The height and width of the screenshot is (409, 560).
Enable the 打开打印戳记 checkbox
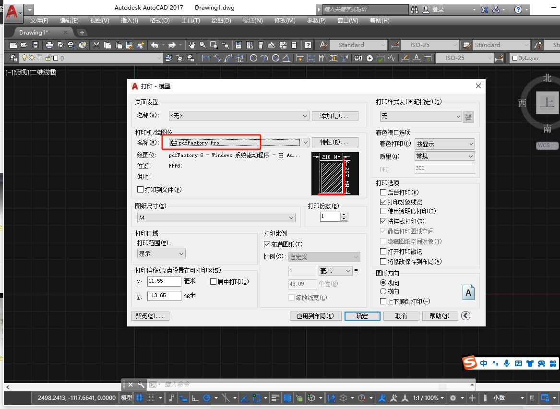[x=383, y=252]
